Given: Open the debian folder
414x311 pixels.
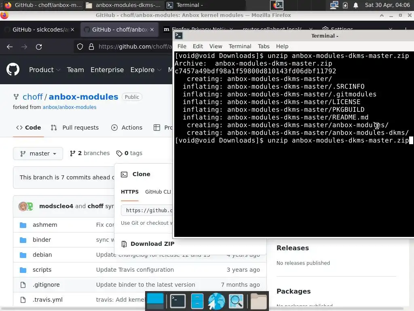Looking at the screenshot, I should (42, 255).
